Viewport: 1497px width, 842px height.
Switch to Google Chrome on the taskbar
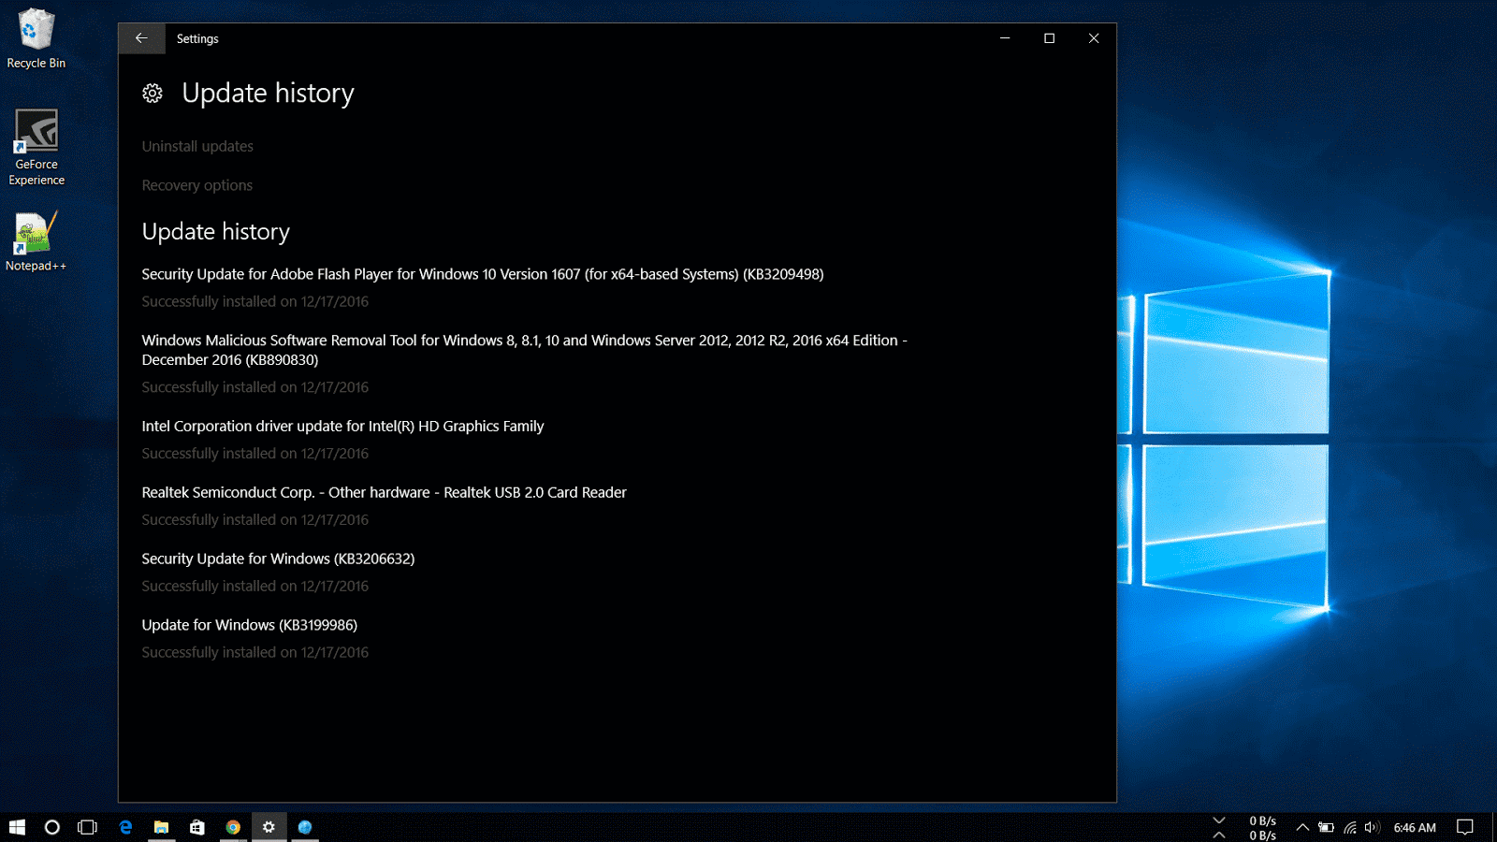[x=233, y=827]
